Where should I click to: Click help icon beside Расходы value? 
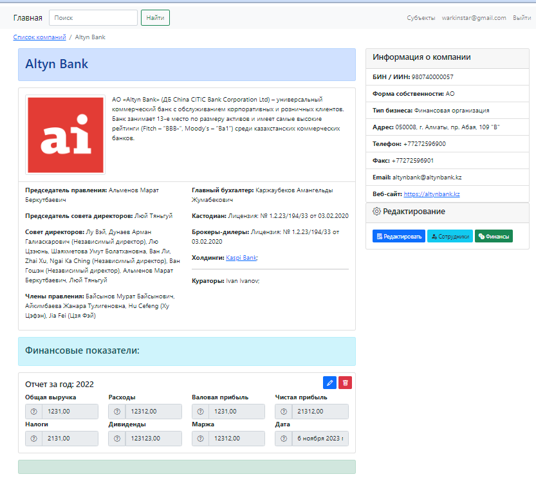tap(117, 412)
